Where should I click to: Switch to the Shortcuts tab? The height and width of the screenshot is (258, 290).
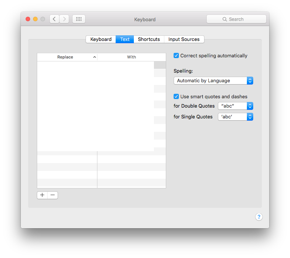click(149, 39)
